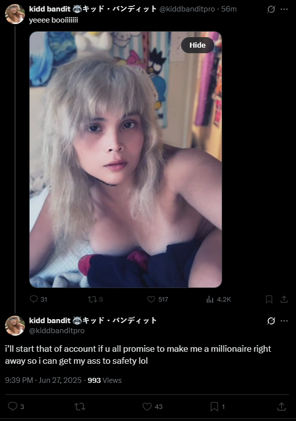Share the top photo post
The height and width of the screenshot is (421, 296).
(x=284, y=299)
